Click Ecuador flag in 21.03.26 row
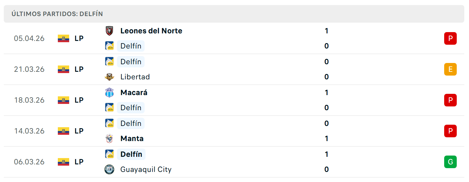The height and width of the screenshot is (182, 469). tap(63, 69)
